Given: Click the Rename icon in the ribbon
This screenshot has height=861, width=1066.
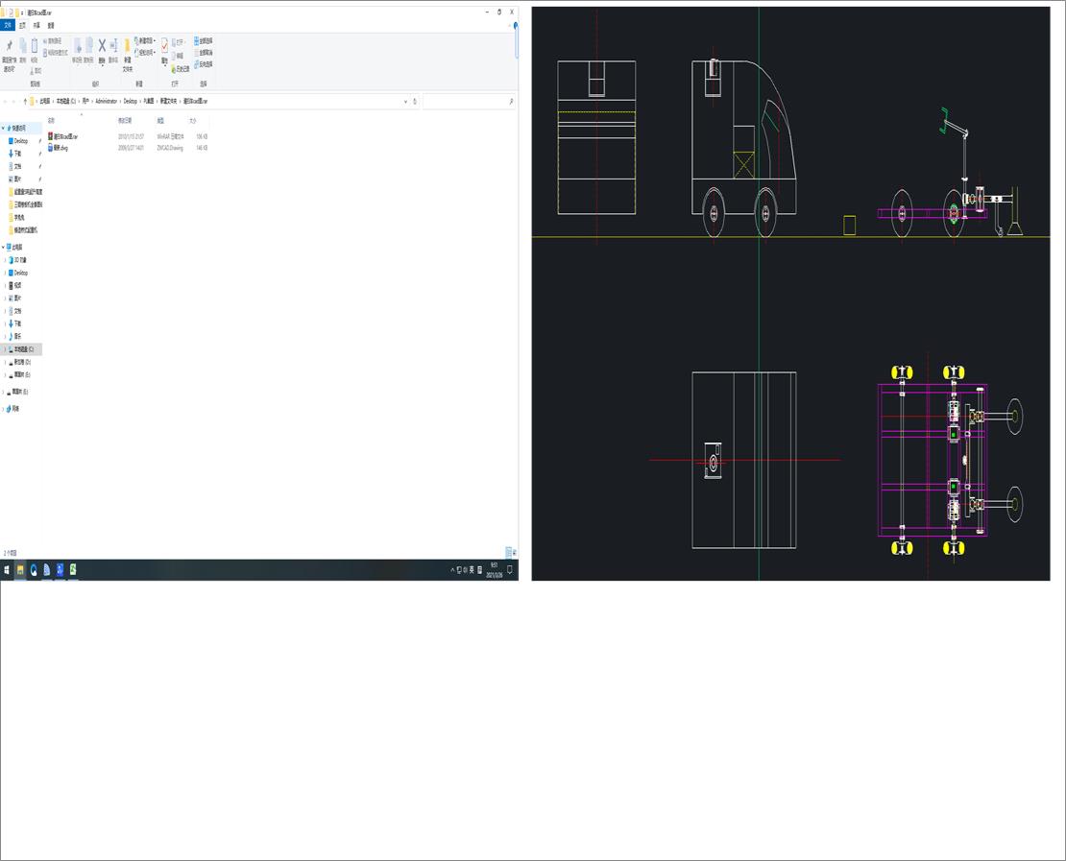Looking at the screenshot, I should [x=111, y=43].
